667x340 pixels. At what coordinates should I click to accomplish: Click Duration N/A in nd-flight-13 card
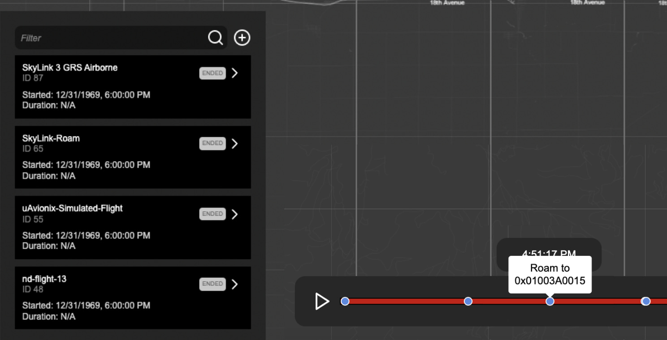49,317
